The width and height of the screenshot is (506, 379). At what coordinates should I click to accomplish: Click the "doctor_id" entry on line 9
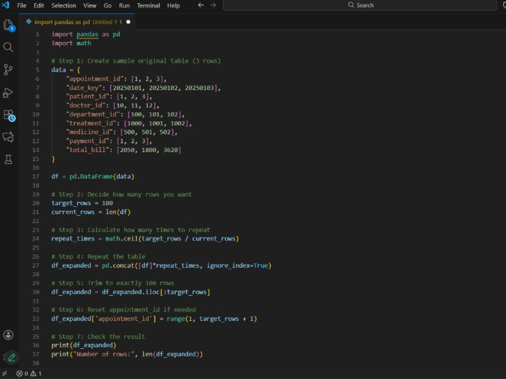(113, 106)
